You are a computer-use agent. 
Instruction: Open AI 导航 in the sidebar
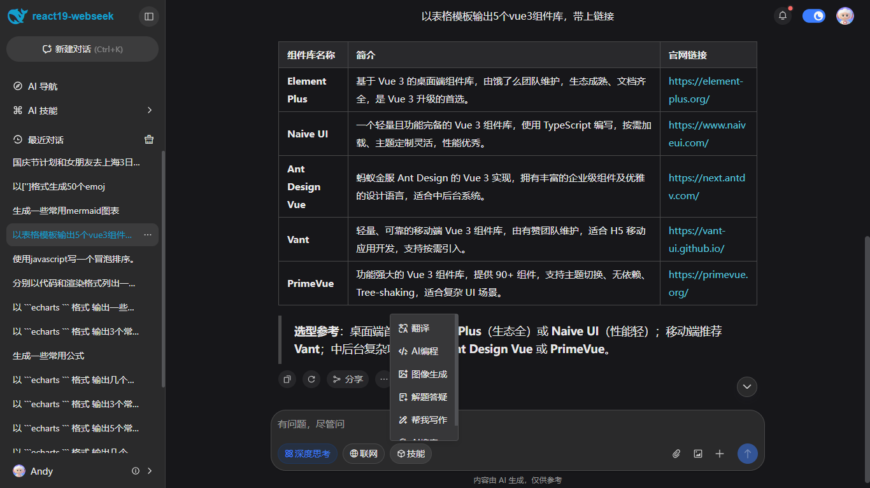pos(83,87)
